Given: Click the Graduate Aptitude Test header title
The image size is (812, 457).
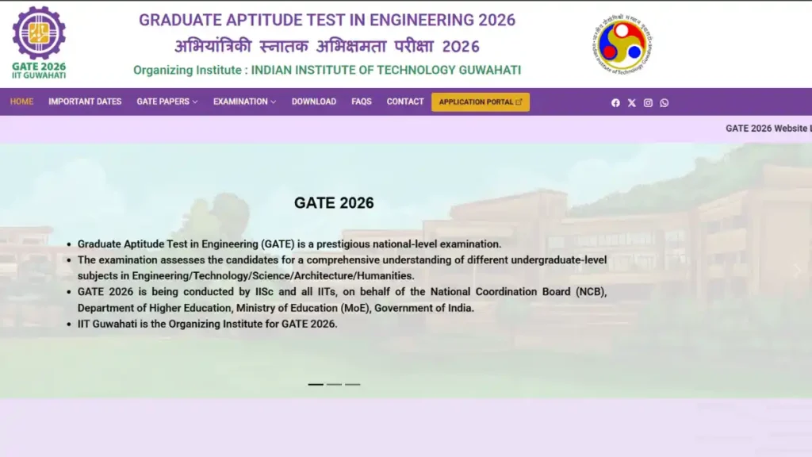Looking at the screenshot, I should pos(327,20).
